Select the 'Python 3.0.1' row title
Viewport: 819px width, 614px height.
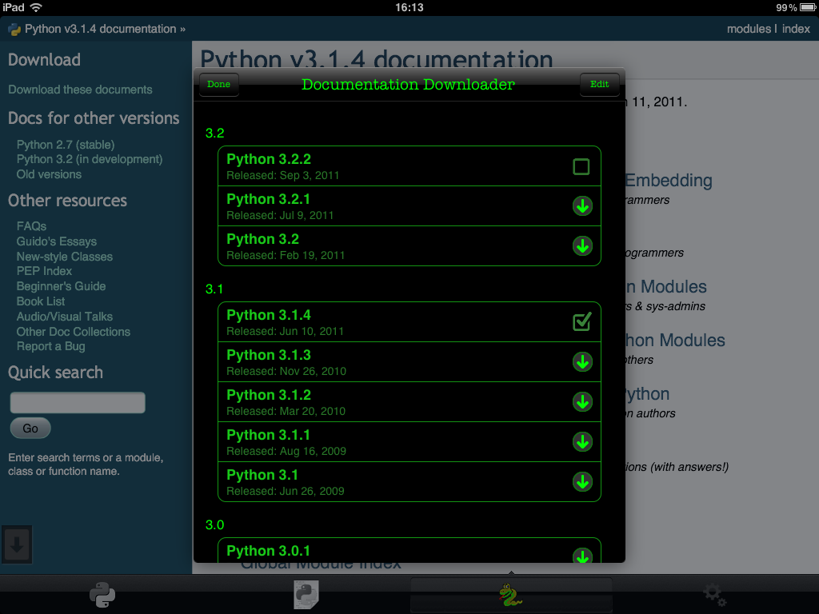coord(269,551)
